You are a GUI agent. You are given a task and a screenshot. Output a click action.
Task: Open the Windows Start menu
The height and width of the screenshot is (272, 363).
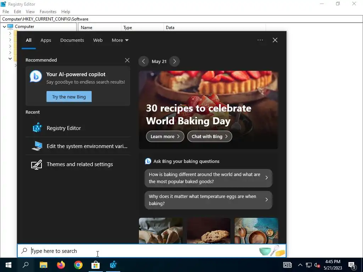click(9, 265)
